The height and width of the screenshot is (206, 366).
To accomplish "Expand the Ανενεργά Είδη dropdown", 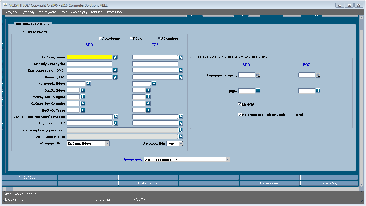I will 181,144.
